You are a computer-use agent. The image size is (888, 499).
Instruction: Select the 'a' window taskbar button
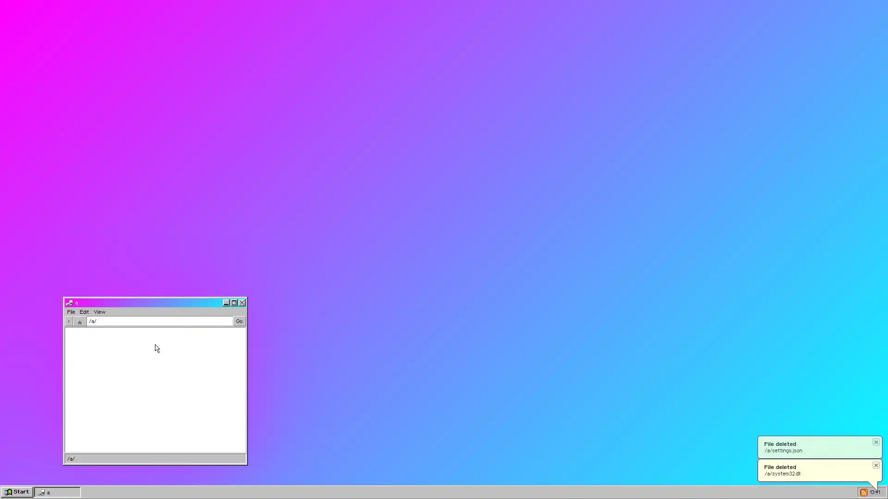pos(57,493)
